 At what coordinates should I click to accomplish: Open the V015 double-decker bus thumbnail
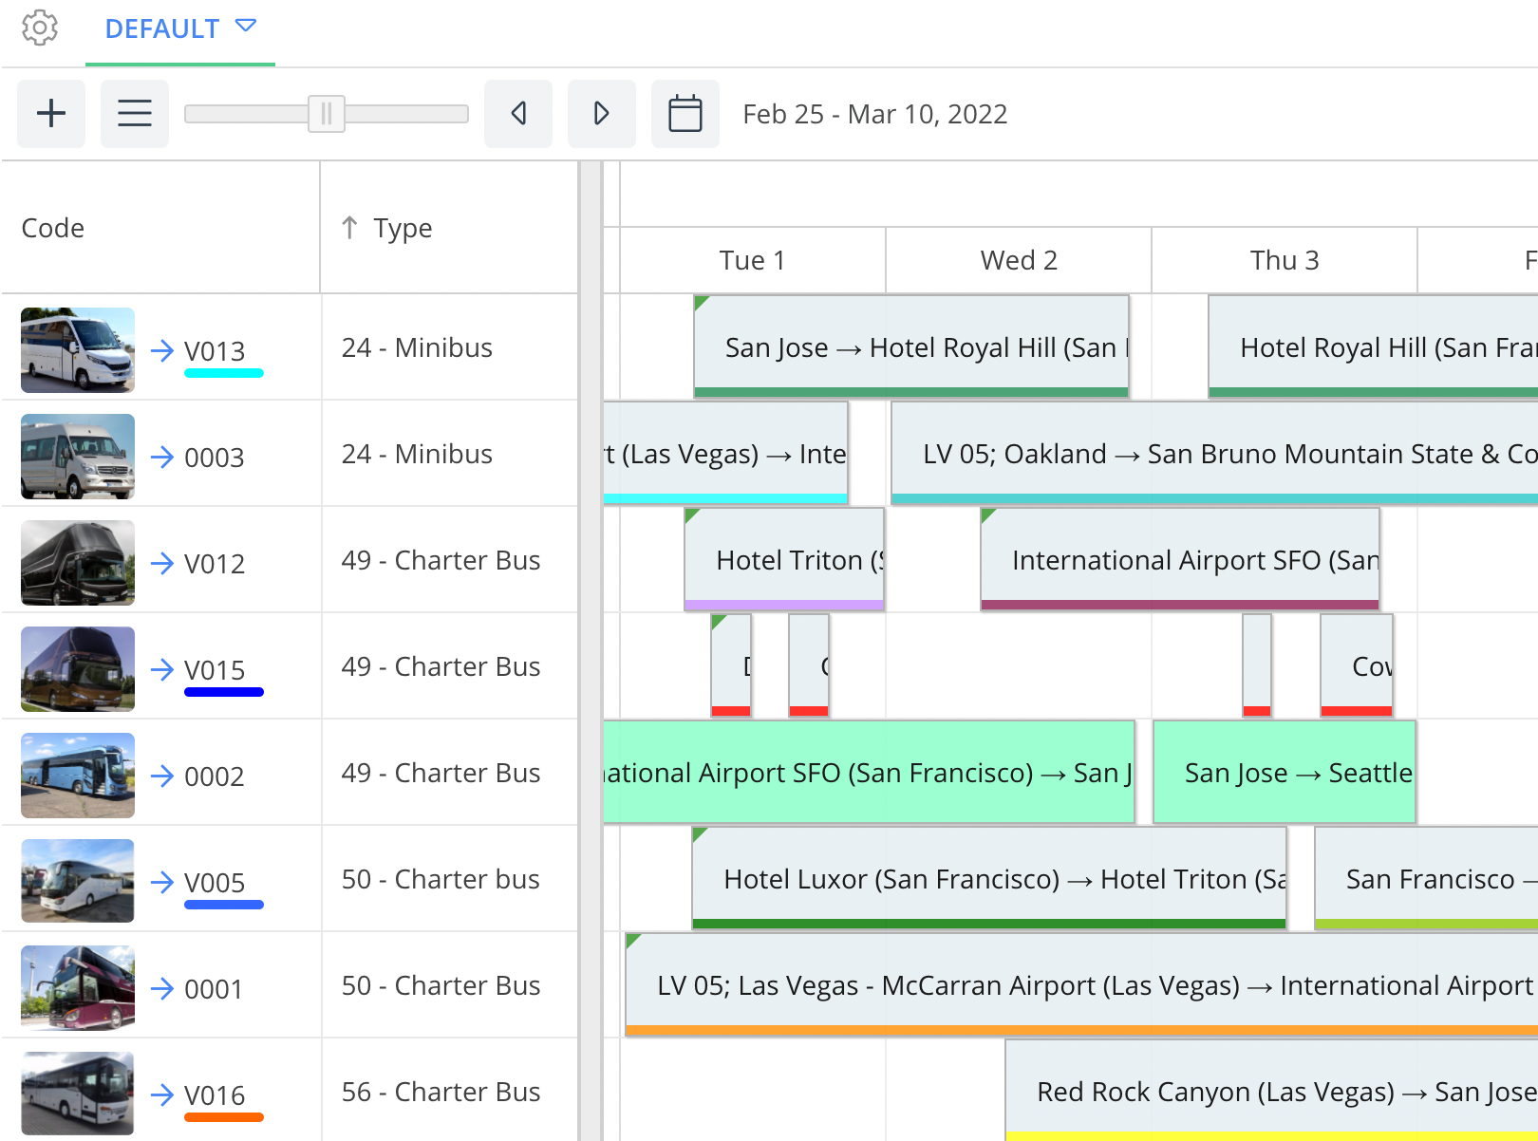78,669
